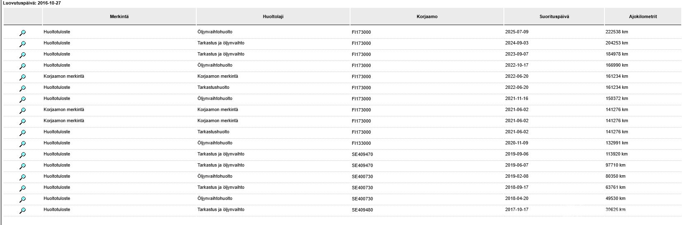The width and height of the screenshot is (682, 225).
Task: Click magnifier for the 2020-11-09 service row
Action: pos(23,144)
